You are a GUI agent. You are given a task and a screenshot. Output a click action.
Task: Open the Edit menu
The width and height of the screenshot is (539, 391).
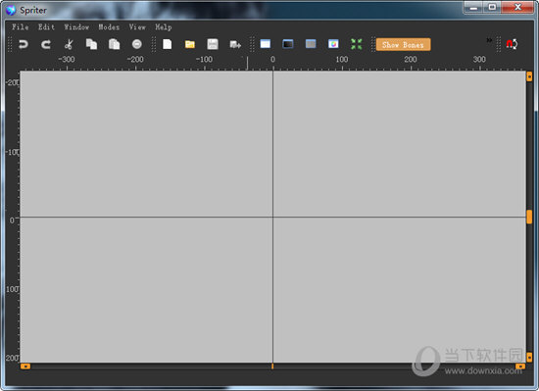pos(46,27)
